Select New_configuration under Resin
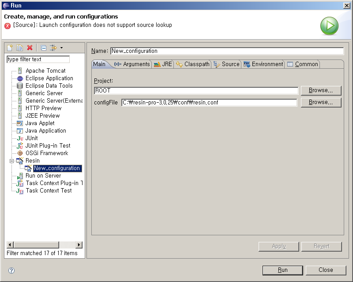 pos(57,168)
